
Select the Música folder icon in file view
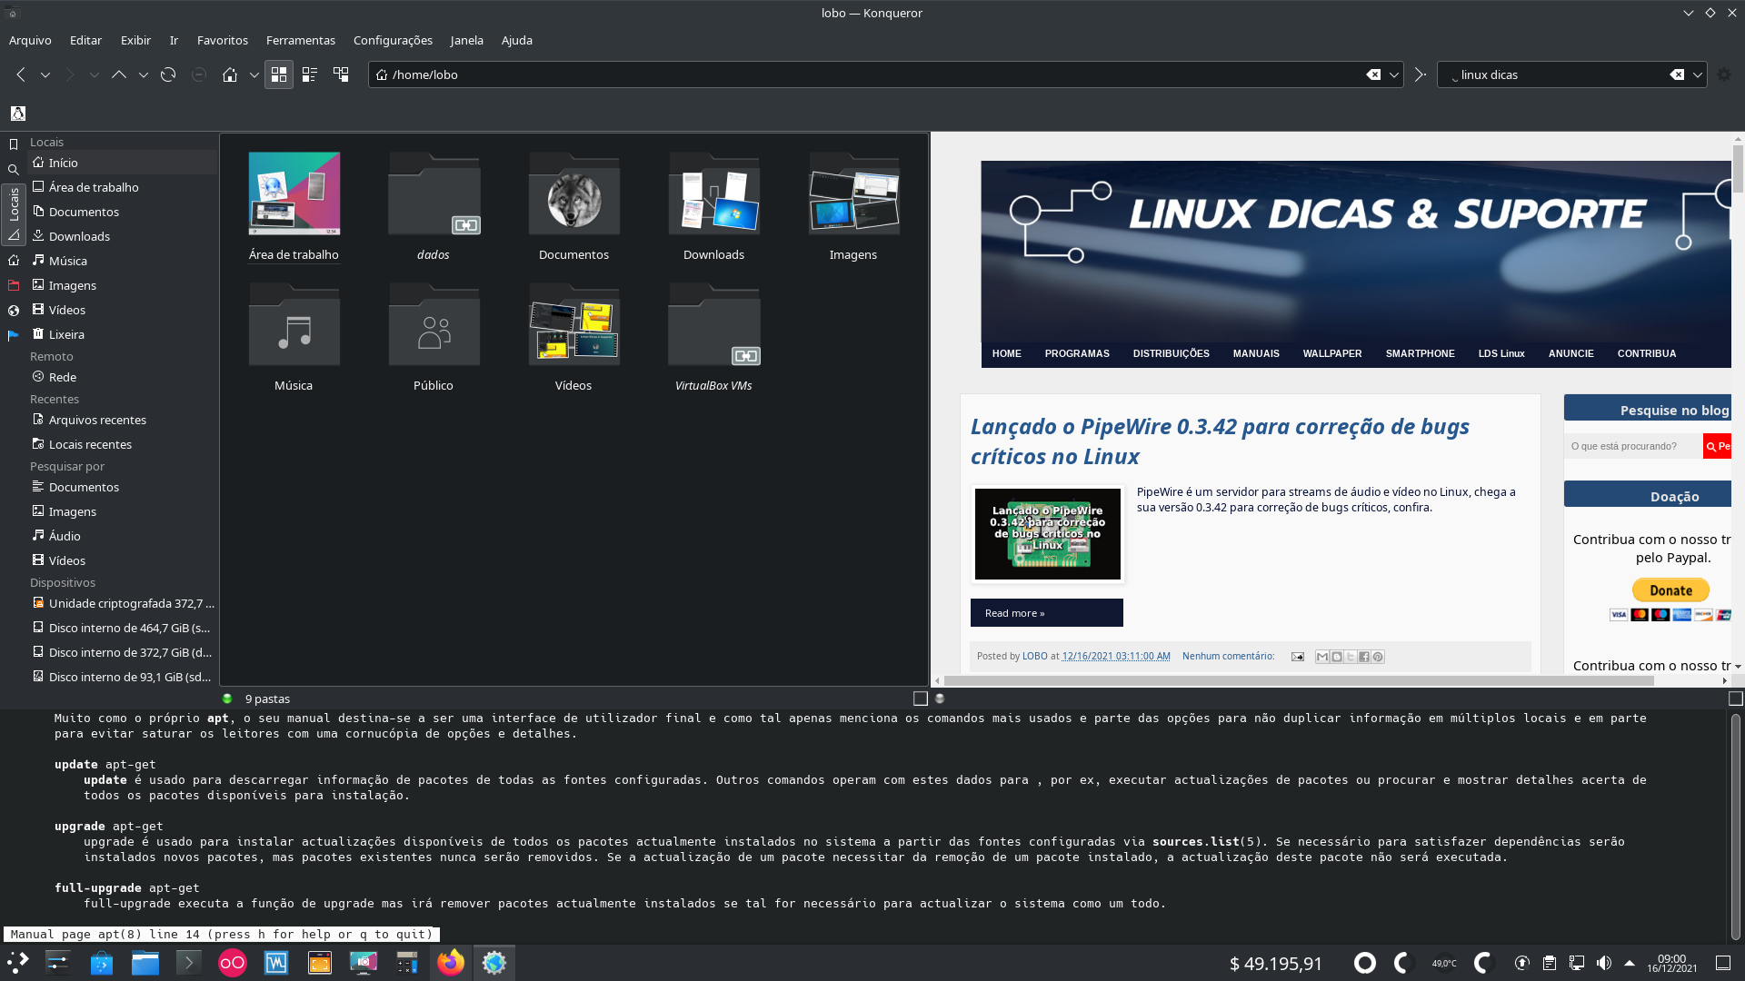click(x=294, y=325)
